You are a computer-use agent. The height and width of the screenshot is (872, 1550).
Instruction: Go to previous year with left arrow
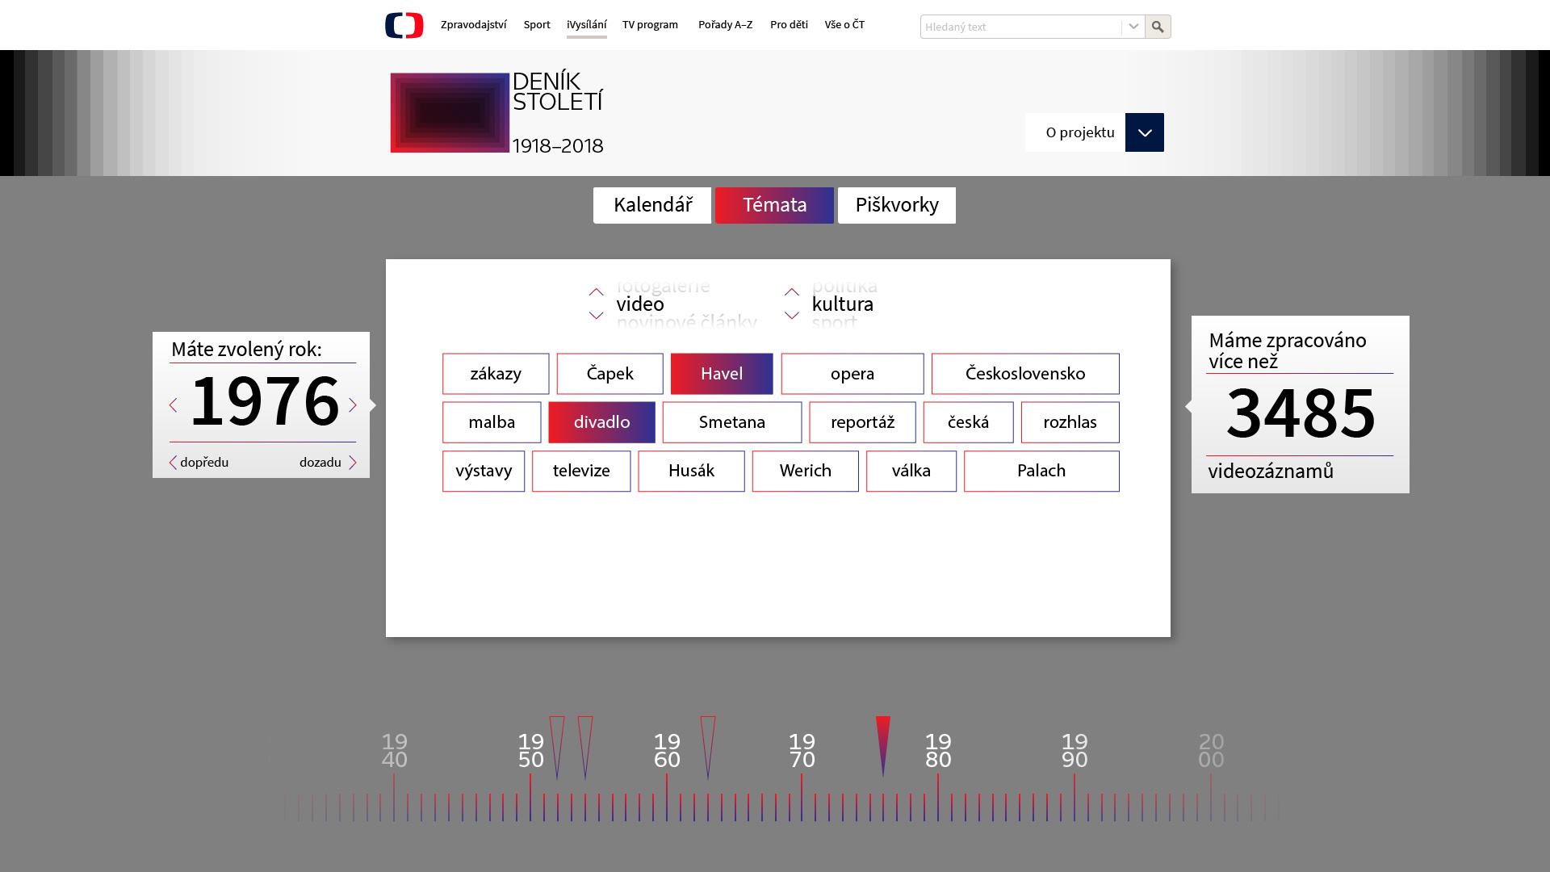click(x=174, y=405)
